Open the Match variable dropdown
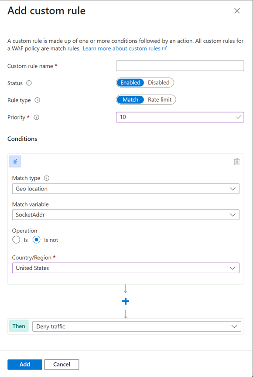Screen dimensions: 253x377 pyautogui.click(x=126, y=214)
